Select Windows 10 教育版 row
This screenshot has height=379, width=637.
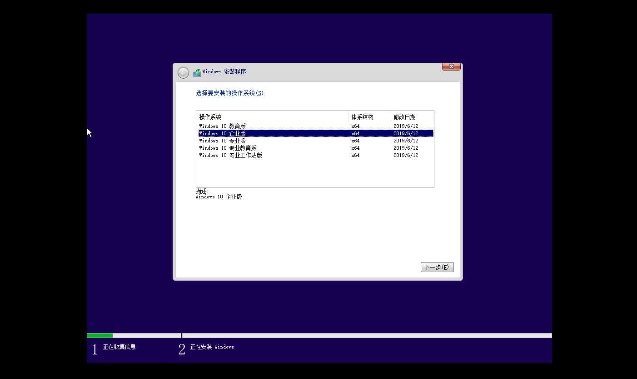315,126
